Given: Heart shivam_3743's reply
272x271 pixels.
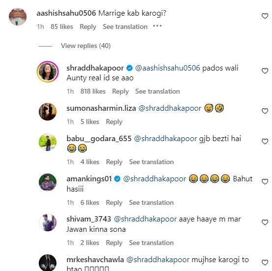Looking at the screenshot, I should click(x=265, y=222).
